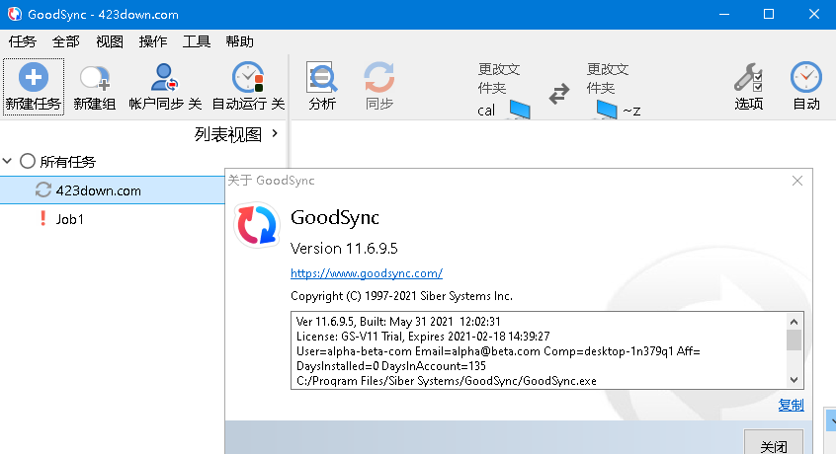Click the GoodSync.exe path line
The width and height of the screenshot is (836, 454).
[x=447, y=381]
